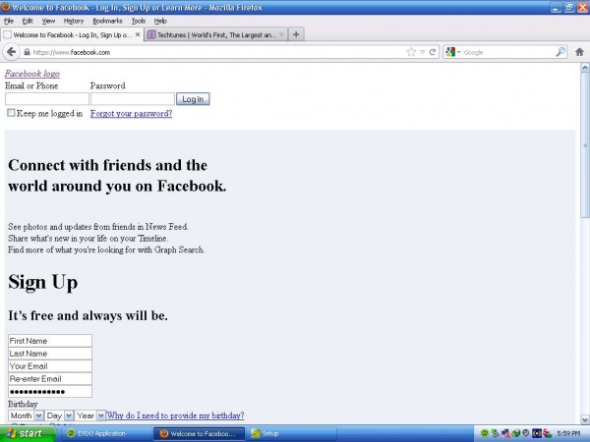Switch to the Techtunes tab
Viewport: 590px width, 442px height.
tap(216, 34)
